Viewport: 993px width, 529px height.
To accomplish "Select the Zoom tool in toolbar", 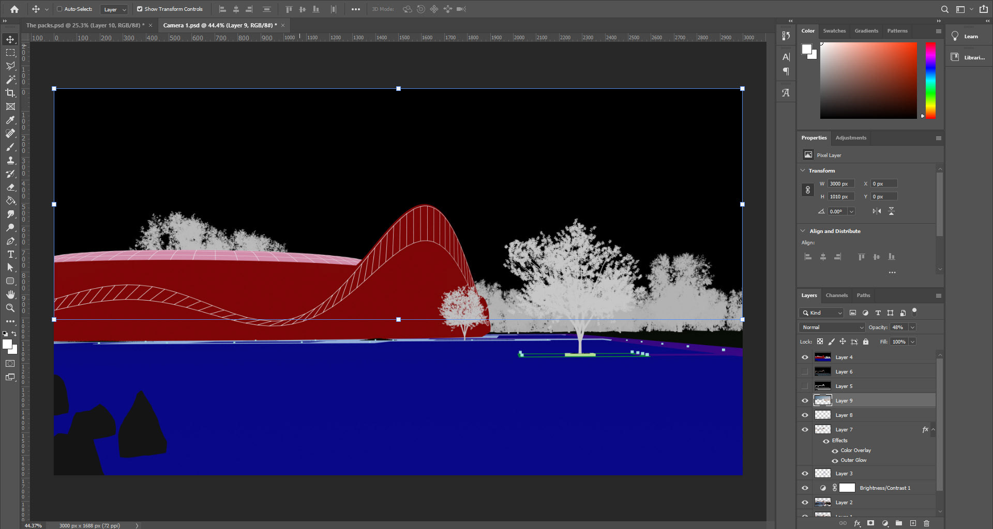I will coord(10,308).
